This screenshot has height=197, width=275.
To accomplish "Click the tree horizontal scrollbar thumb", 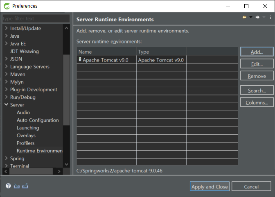I will tap(31, 171).
